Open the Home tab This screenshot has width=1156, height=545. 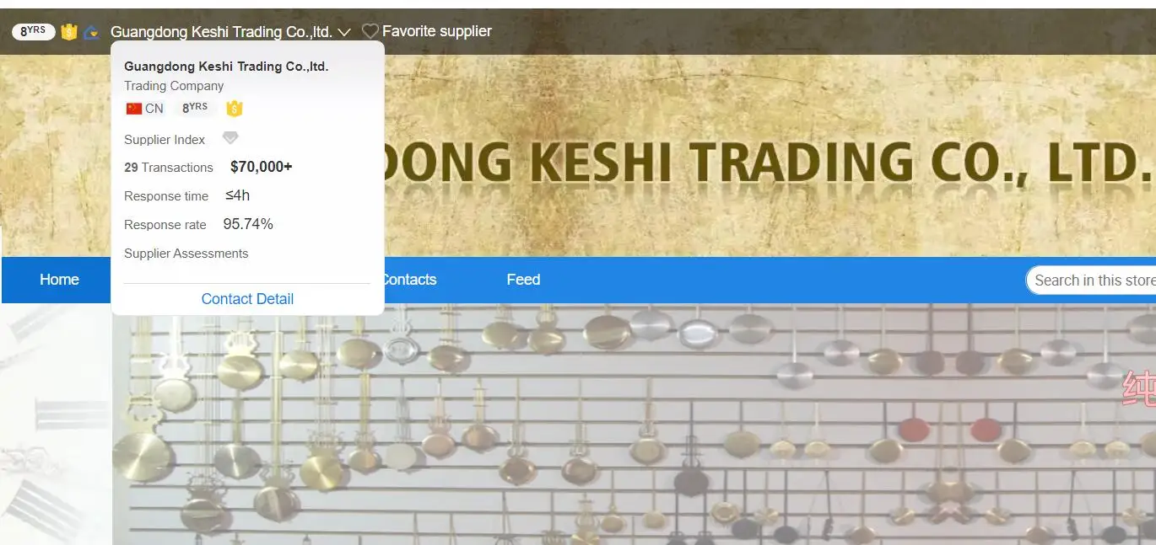point(59,280)
